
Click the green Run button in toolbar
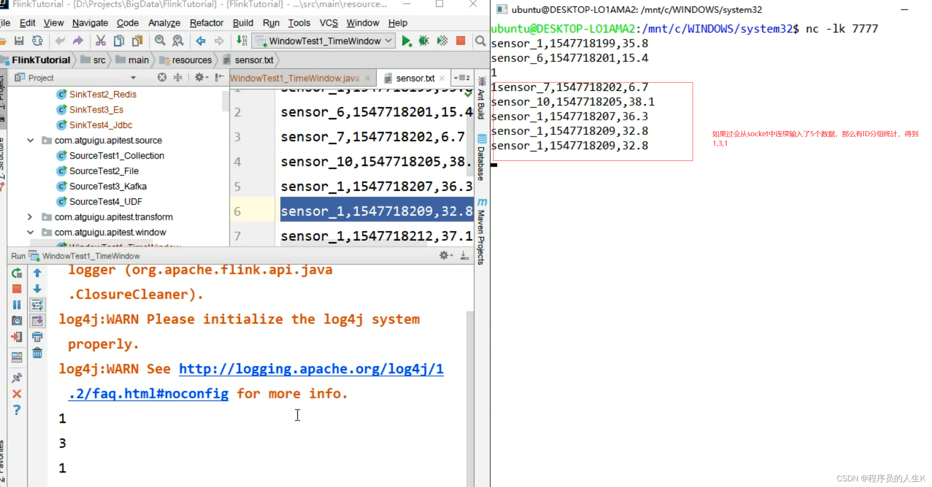(406, 41)
